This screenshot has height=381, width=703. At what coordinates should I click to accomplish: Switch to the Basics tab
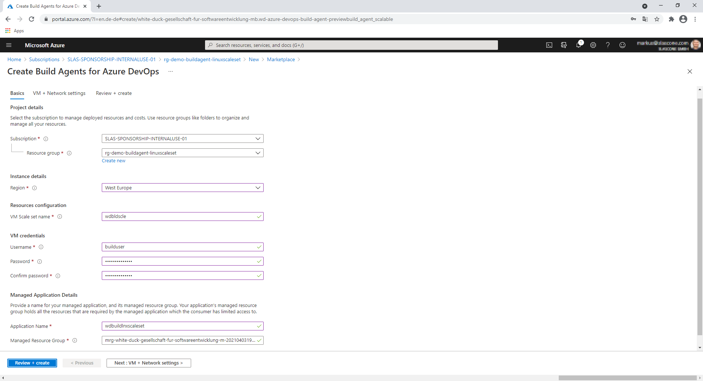click(17, 93)
